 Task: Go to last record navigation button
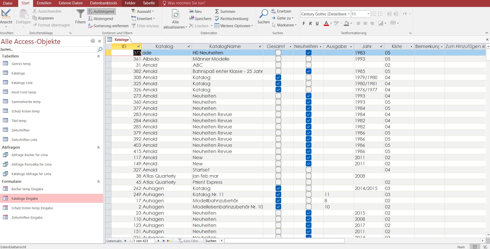(164, 241)
